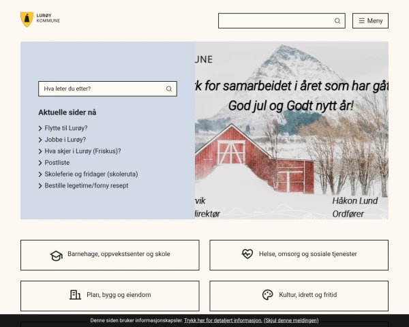Screen dimensions: 409x327
Task: Dismiss cookie notice via 'Skjul denne meldingen'
Action: [291, 320]
